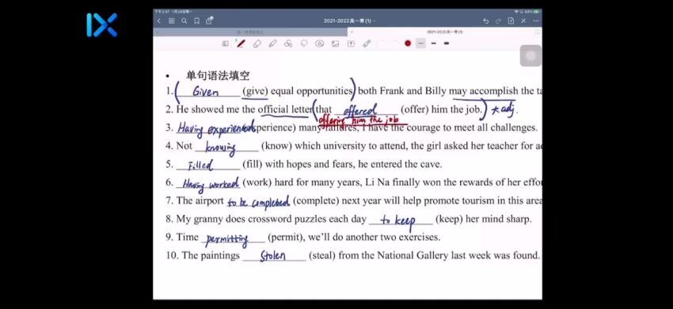Redo the last undone stroke
The height and width of the screenshot is (309, 673).
pos(498,21)
